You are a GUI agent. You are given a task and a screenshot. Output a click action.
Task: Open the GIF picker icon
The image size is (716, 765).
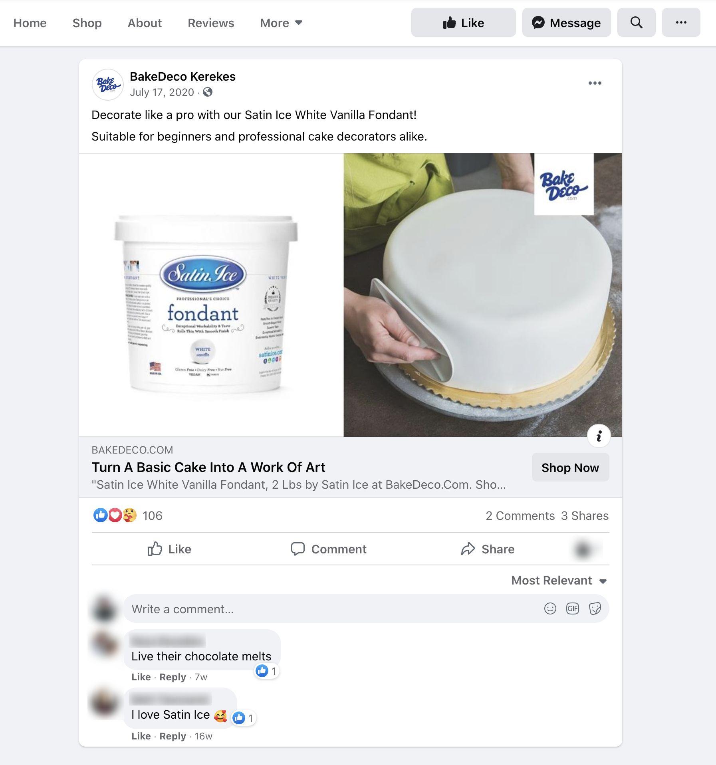pos(572,608)
